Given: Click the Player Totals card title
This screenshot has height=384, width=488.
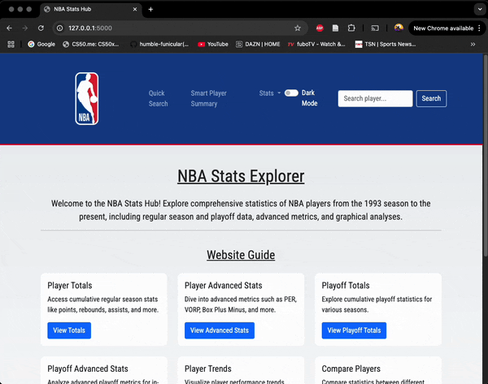Looking at the screenshot, I should click(x=70, y=285).
